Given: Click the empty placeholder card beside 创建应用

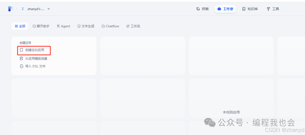Looking at the screenshot, I should pos(142,56).
